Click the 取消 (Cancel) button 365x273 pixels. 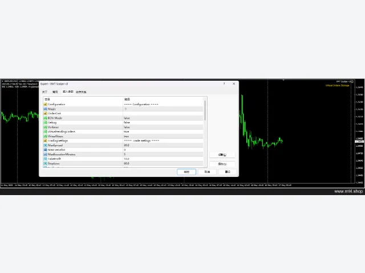pos(207,172)
